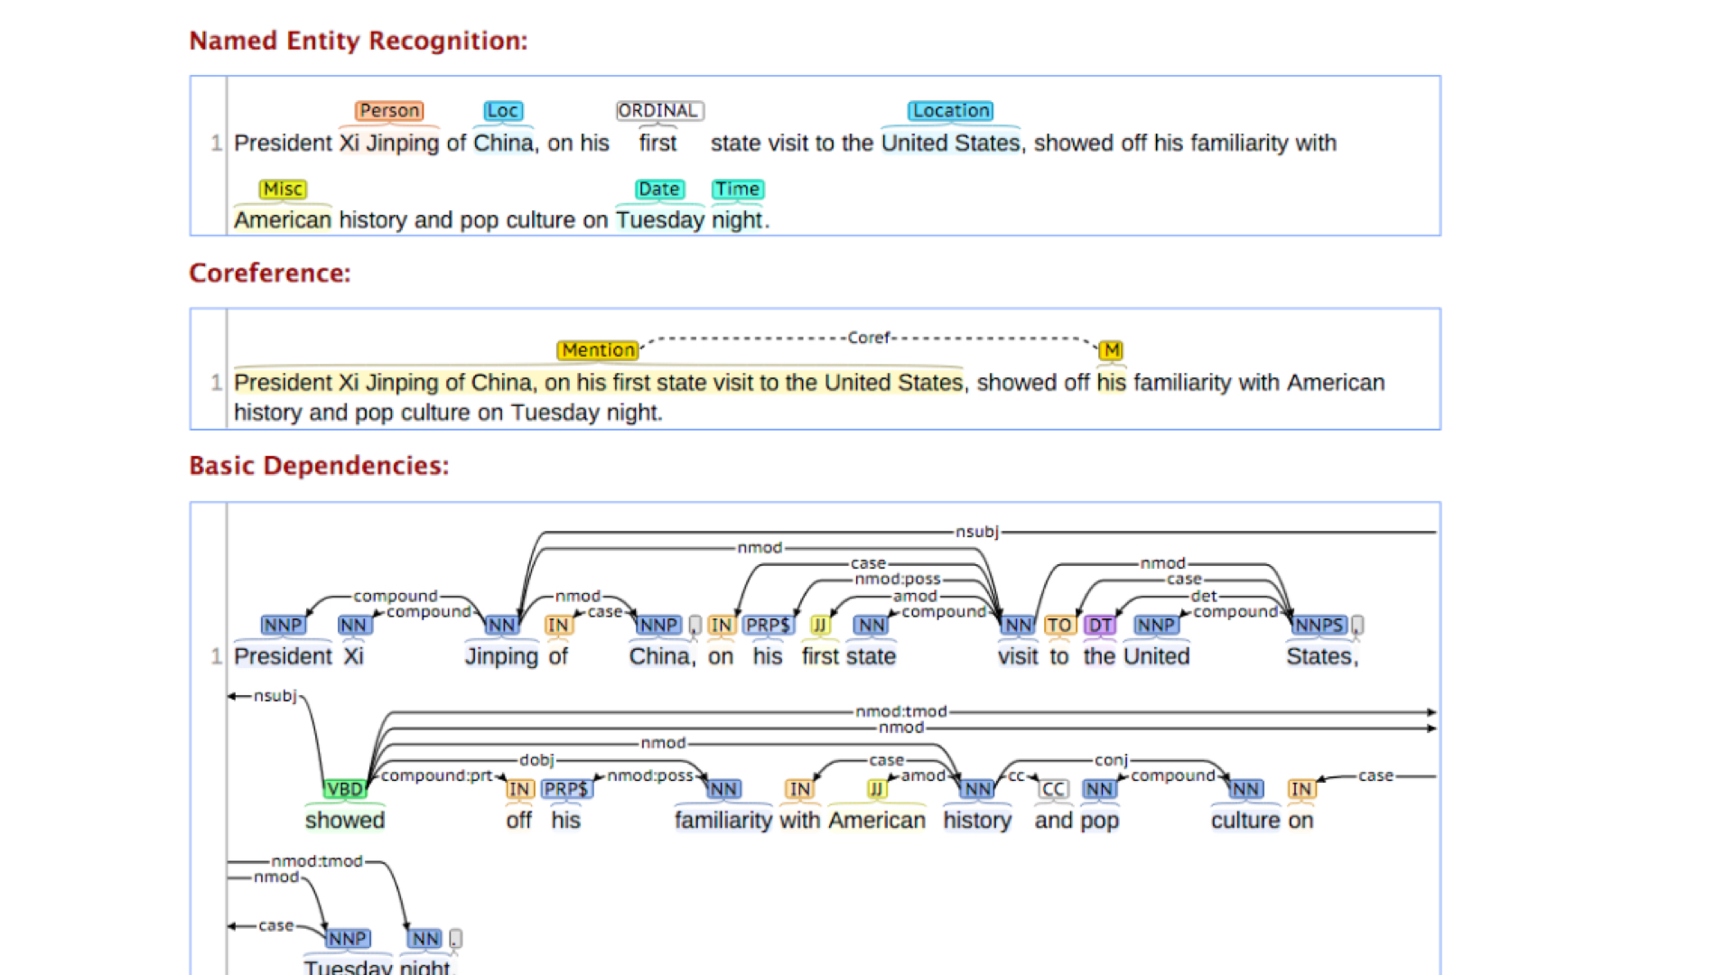Click the compound:prt arc label
1734x975 pixels.
coord(436,776)
